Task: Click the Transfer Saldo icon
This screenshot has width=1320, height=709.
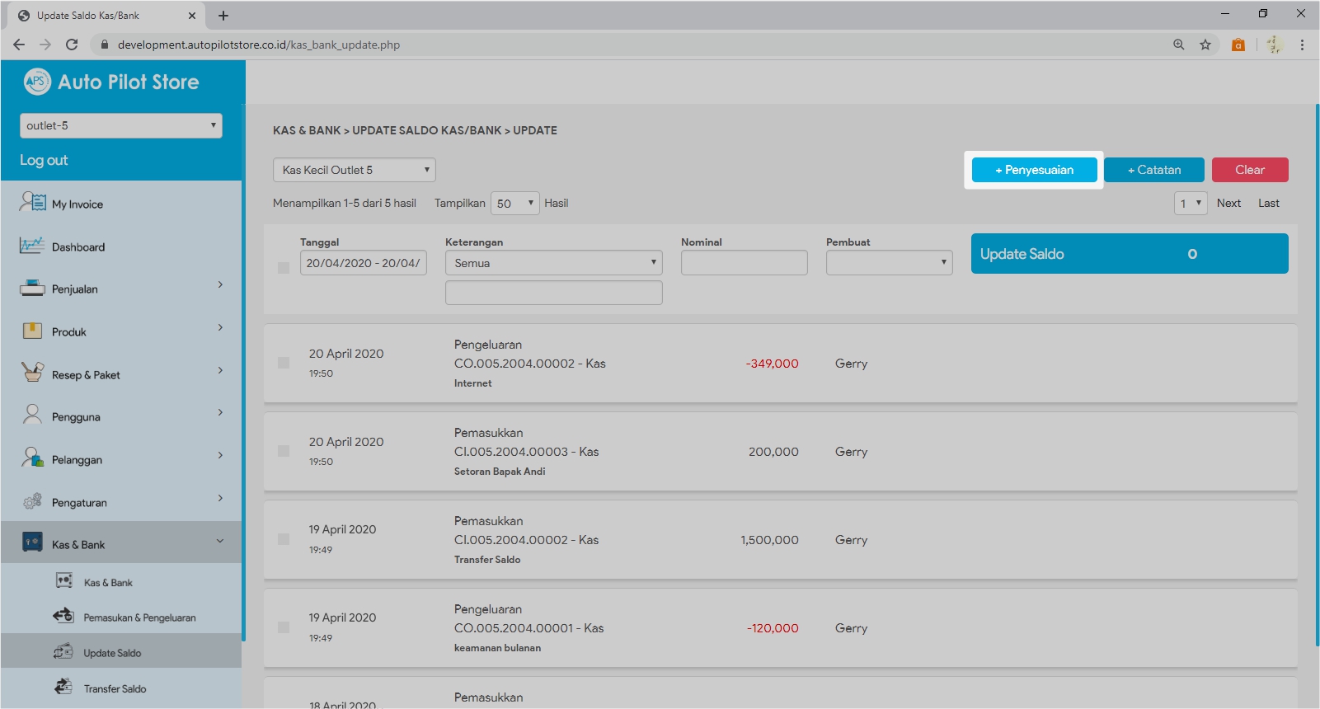Action: click(x=63, y=688)
